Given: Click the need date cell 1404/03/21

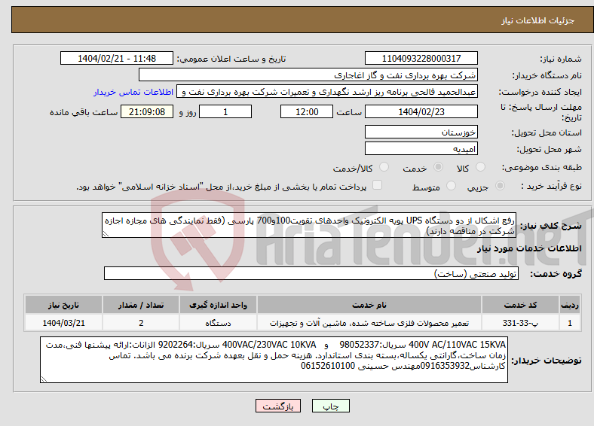Looking at the screenshot, I should 63,323.
